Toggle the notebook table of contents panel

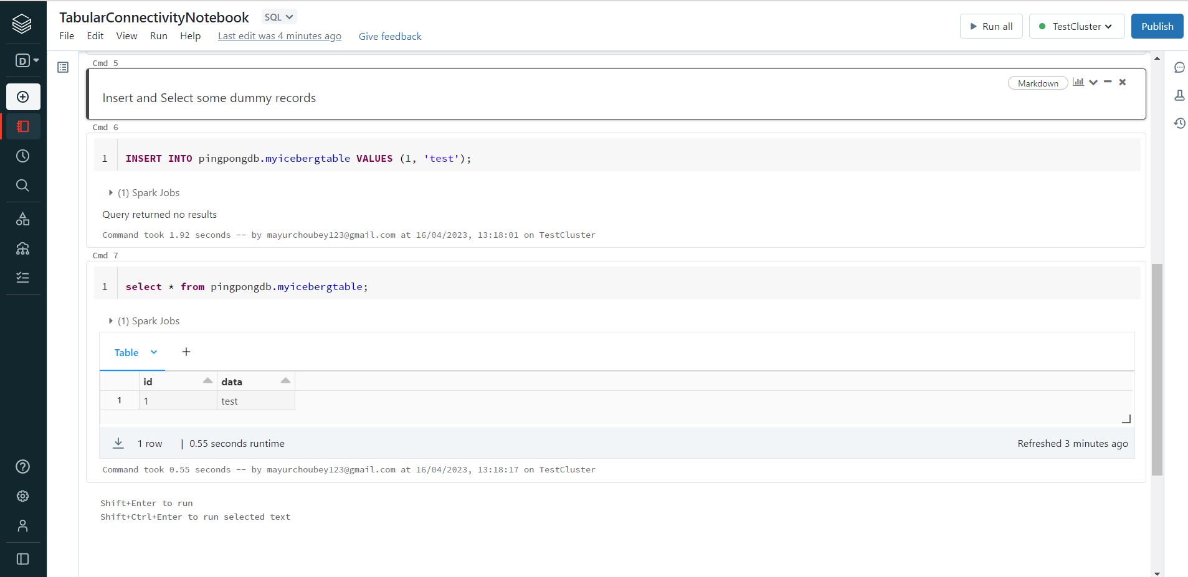tap(62, 67)
